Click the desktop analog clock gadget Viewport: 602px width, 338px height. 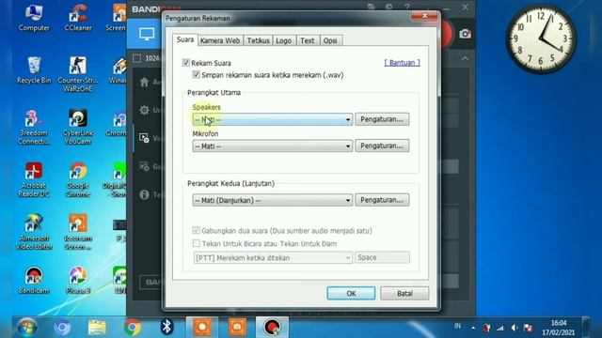click(x=541, y=38)
